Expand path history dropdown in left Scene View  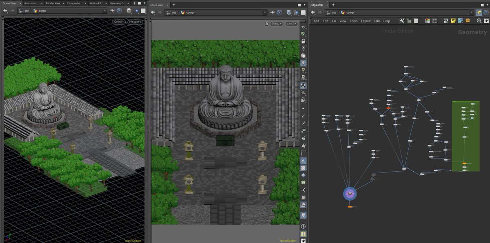[x=105, y=11]
